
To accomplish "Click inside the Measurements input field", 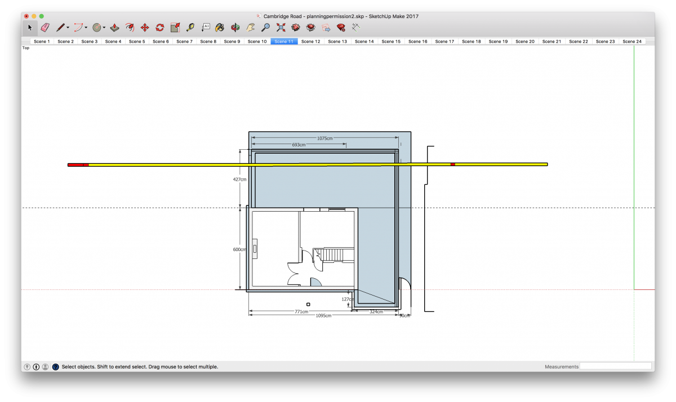I will 616,366.
